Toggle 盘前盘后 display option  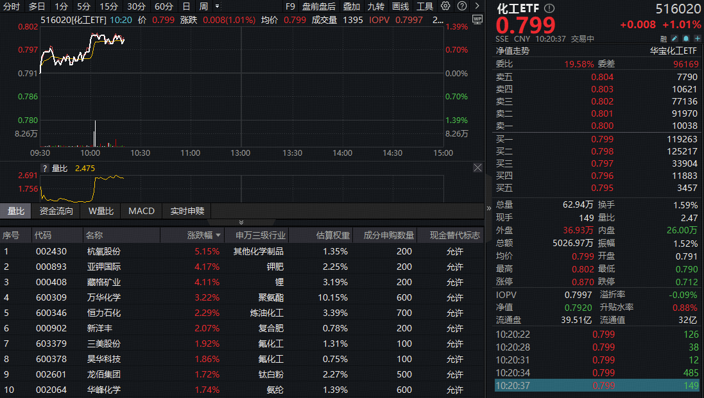pos(319,6)
